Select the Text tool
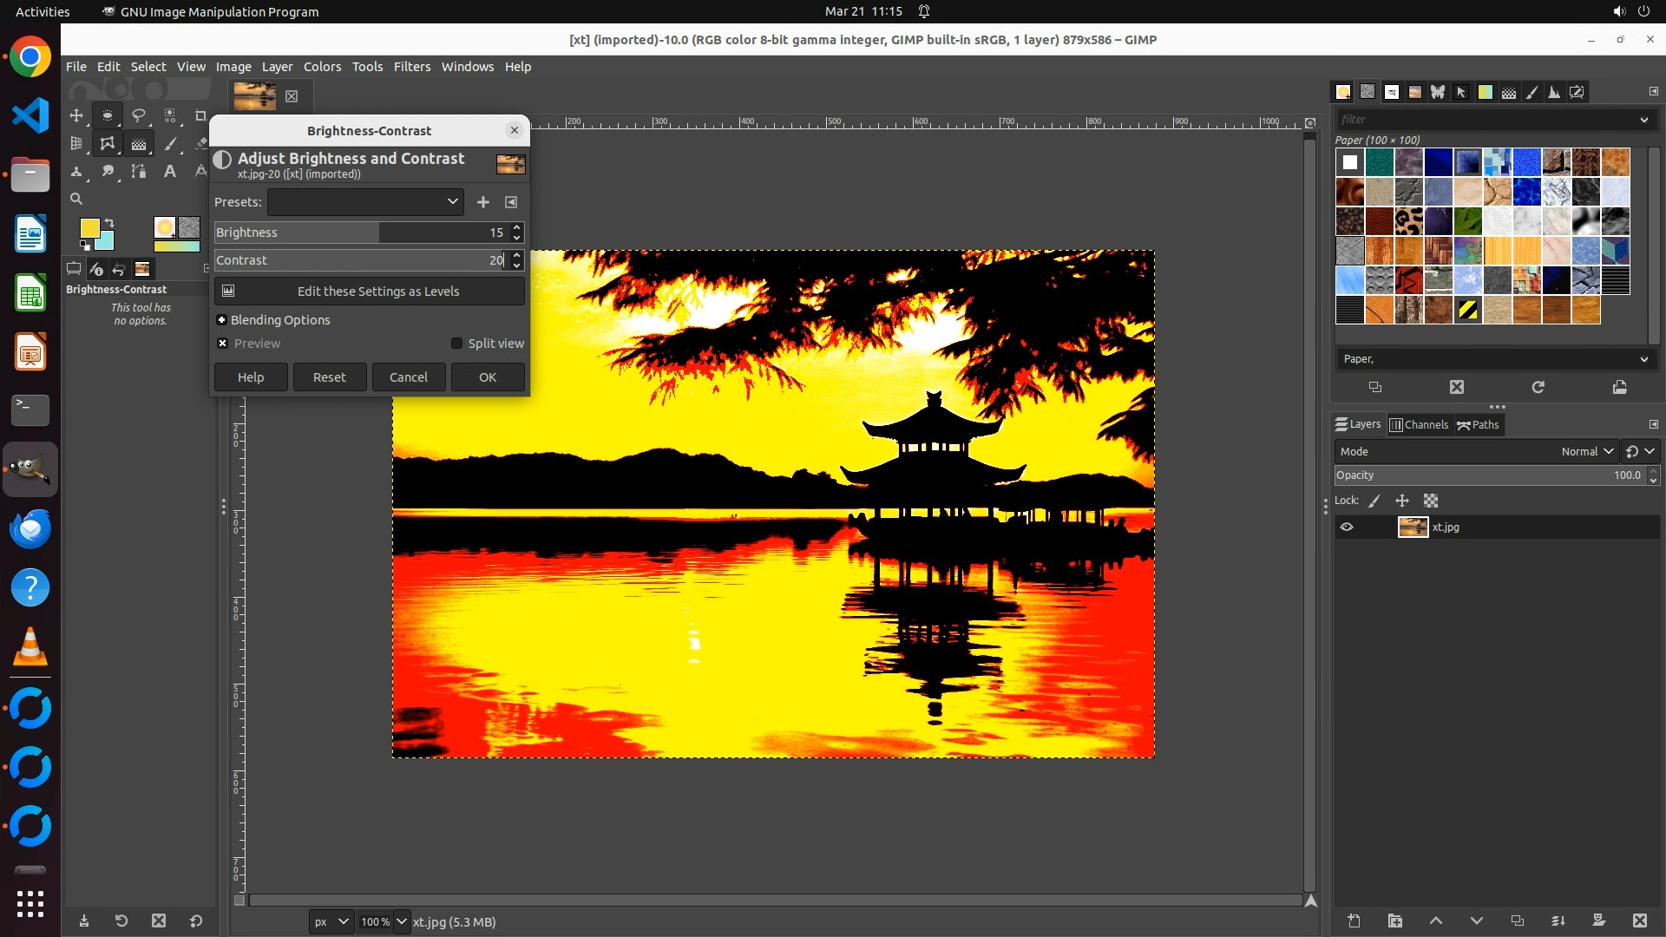Screen dimensions: 1666x937 (170, 172)
